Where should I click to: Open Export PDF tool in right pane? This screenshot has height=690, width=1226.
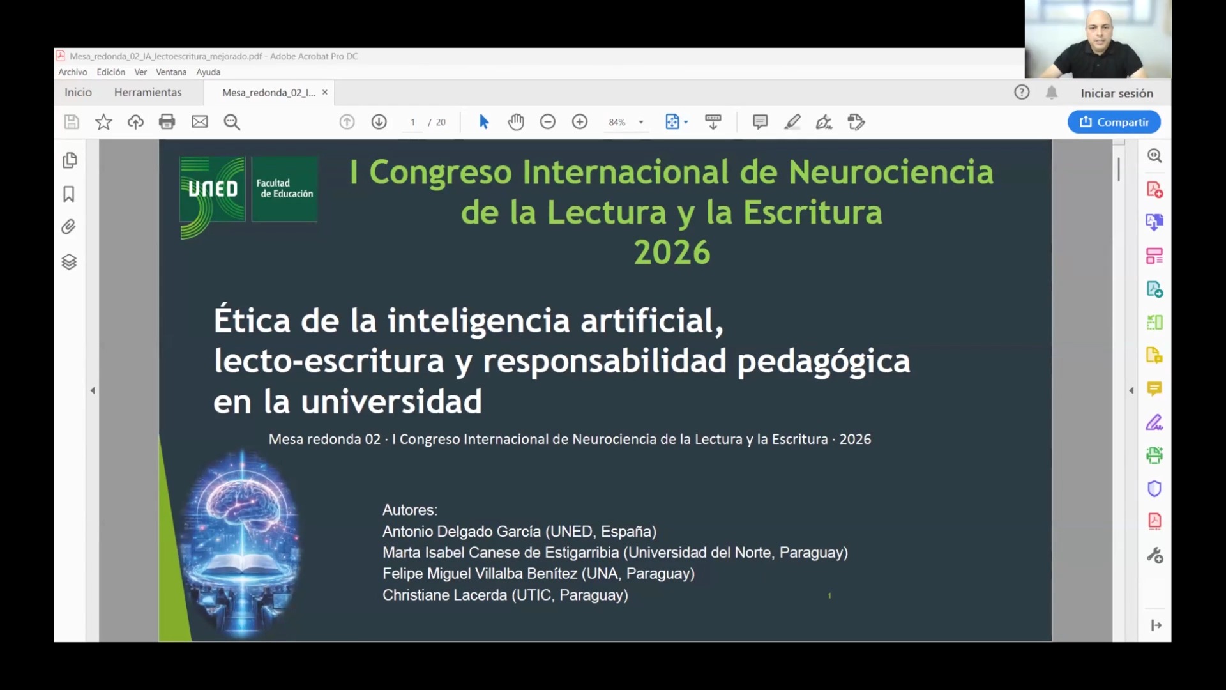pyautogui.click(x=1154, y=289)
